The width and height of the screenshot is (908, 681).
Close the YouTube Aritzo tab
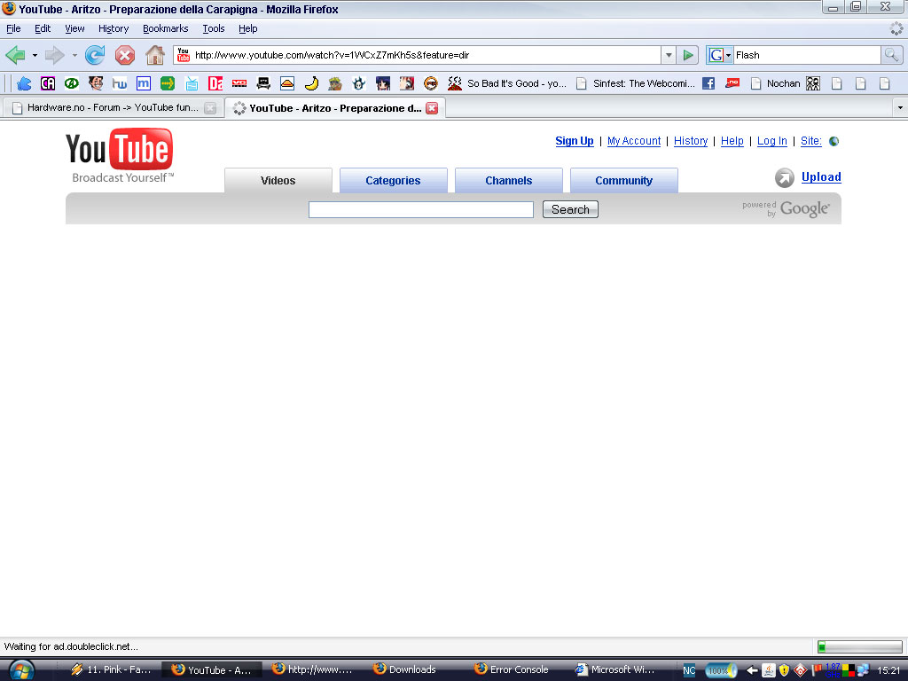[432, 108]
